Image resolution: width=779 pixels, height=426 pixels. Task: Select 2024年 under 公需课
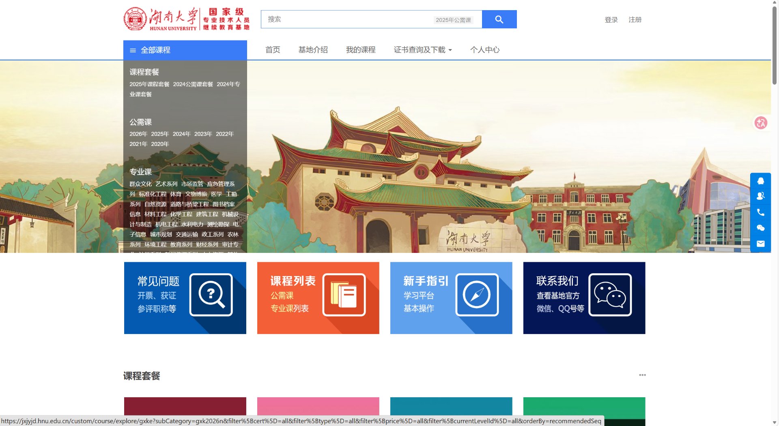181,134
